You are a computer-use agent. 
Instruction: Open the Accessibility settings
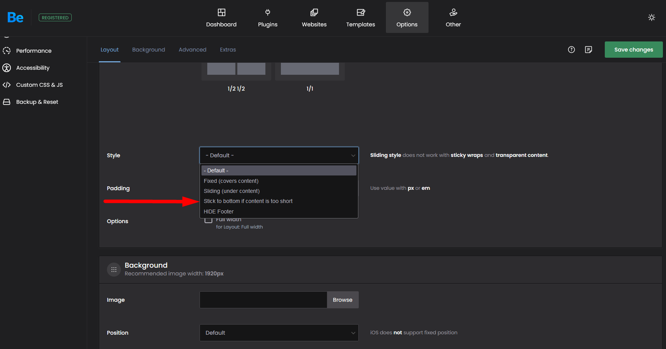click(33, 68)
